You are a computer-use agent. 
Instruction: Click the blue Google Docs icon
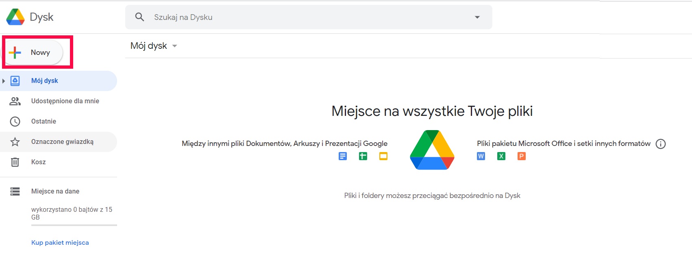(343, 156)
